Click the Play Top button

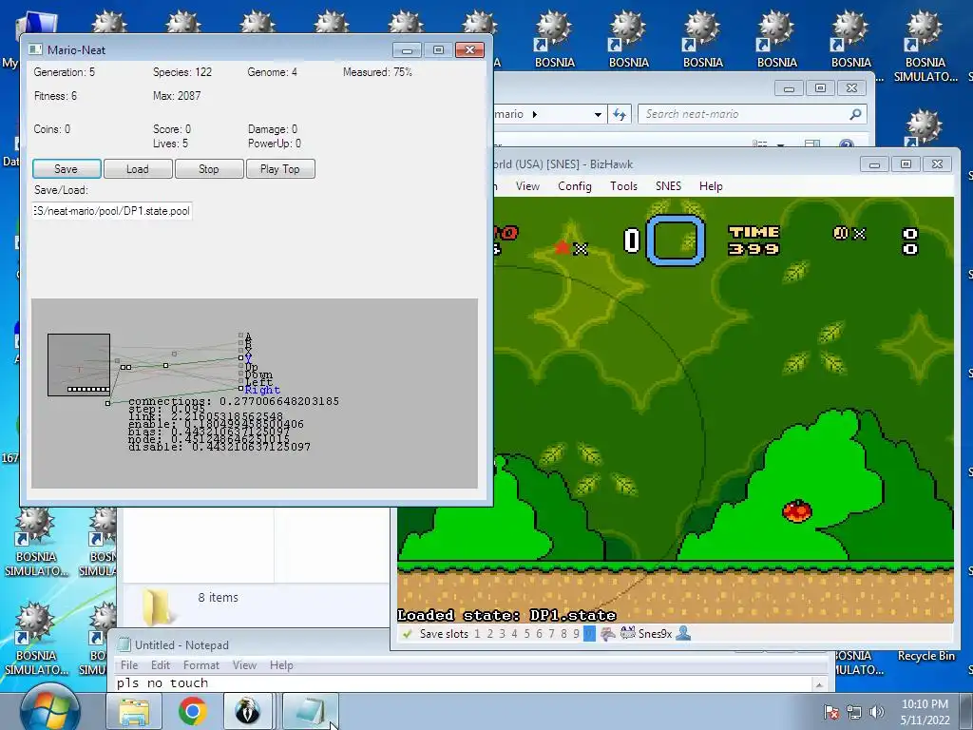point(280,169)
